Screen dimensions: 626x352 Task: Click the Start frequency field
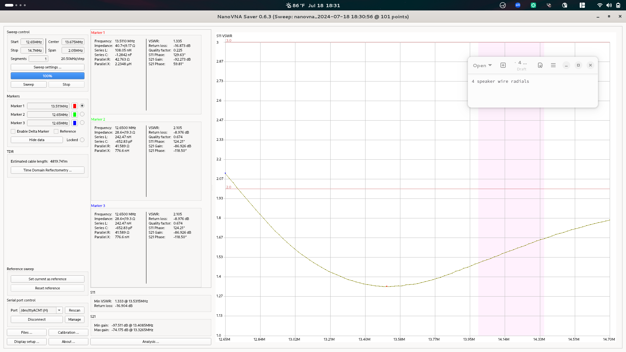pyautogui.click(x=32, y=42)
